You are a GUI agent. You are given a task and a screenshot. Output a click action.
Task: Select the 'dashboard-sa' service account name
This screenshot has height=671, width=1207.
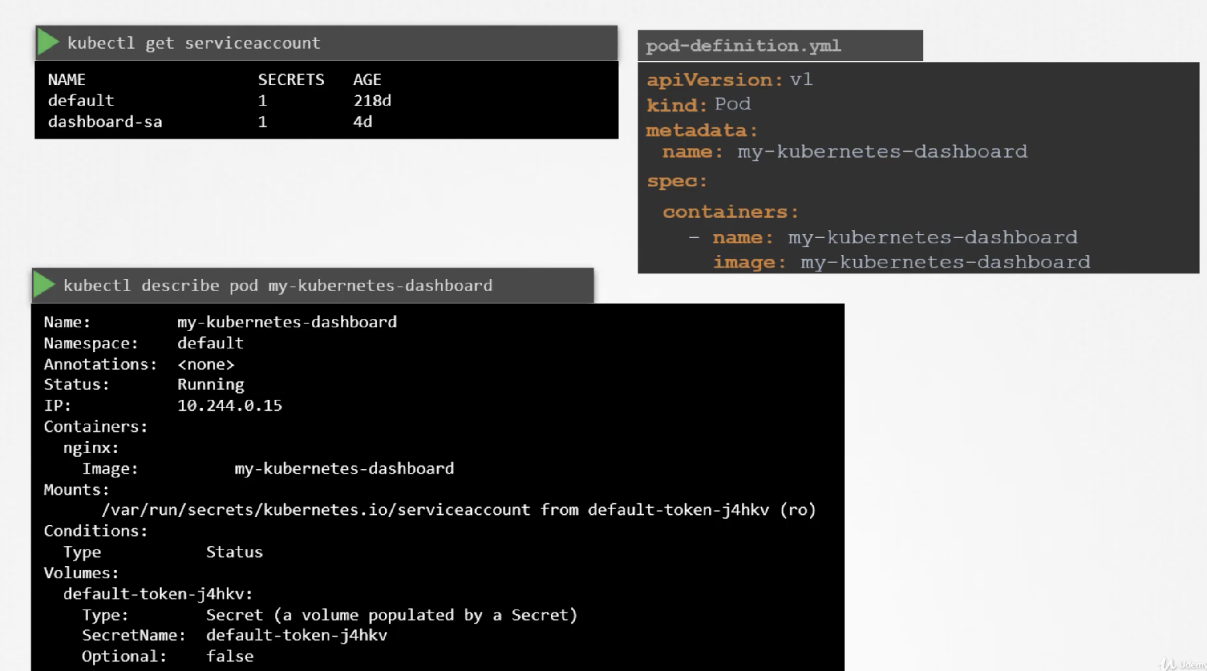tap(105, 122)
